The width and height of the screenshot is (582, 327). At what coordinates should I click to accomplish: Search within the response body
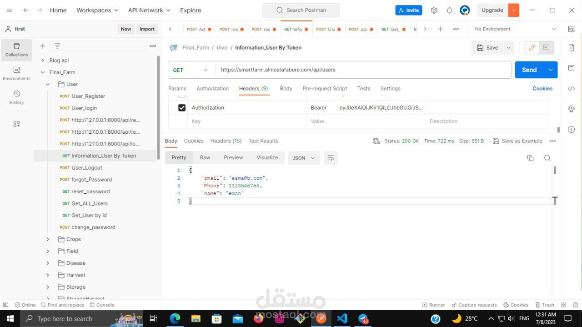click(547, 158)
